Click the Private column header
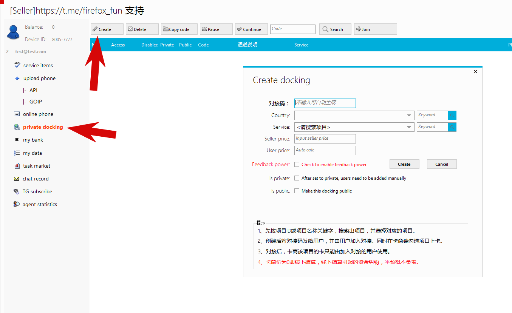The height and width of the screenshot is (313, 512). 167,45
